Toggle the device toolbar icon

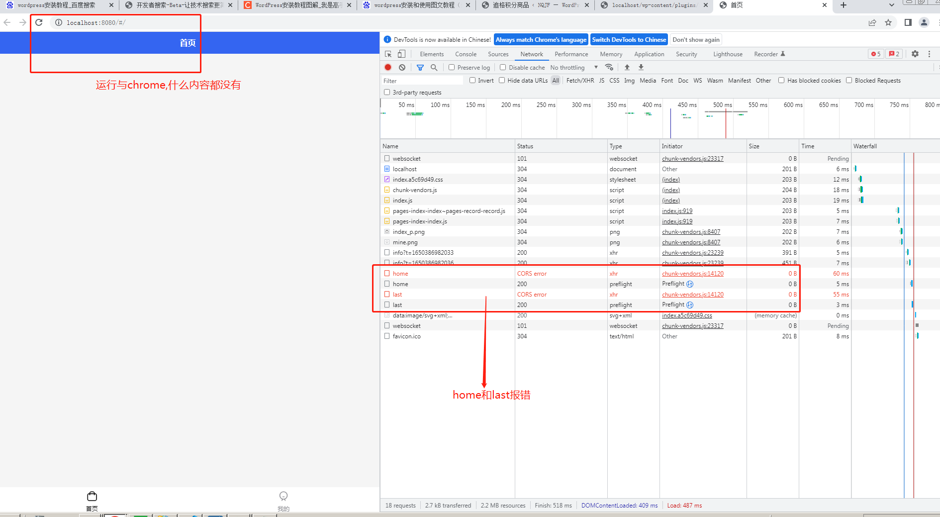(401, 54)
